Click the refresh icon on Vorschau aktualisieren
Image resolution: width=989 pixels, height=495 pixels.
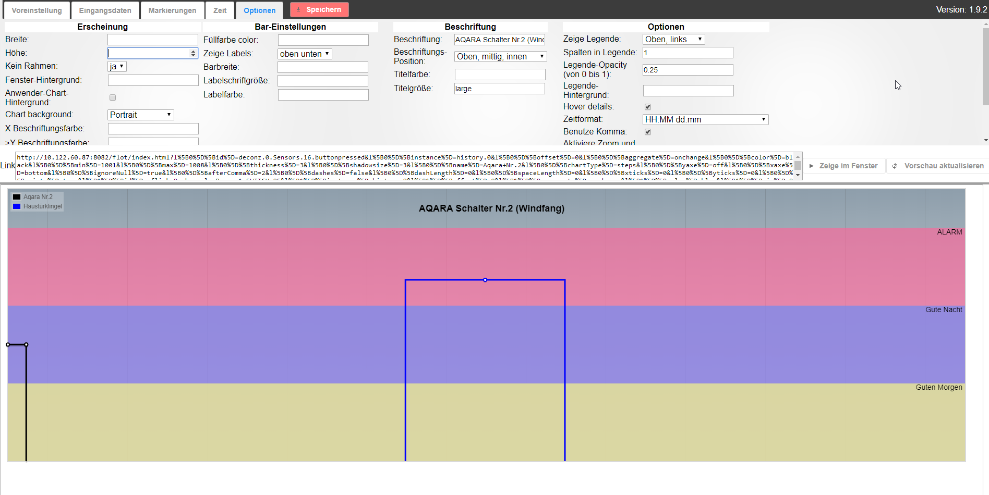(x=895, y=166)
